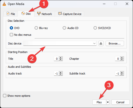The width and height of the screenshot is (133, 108).
Task: Increase the Chapter value with up arrow
Action: [122, 58]
